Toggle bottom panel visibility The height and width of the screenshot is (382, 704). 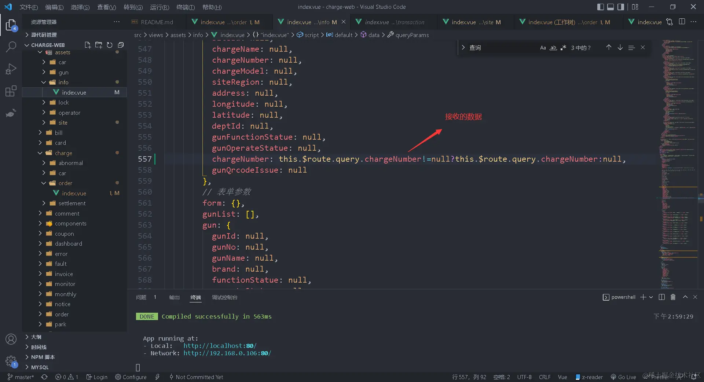pyautogui.click(x=610, y=7)
